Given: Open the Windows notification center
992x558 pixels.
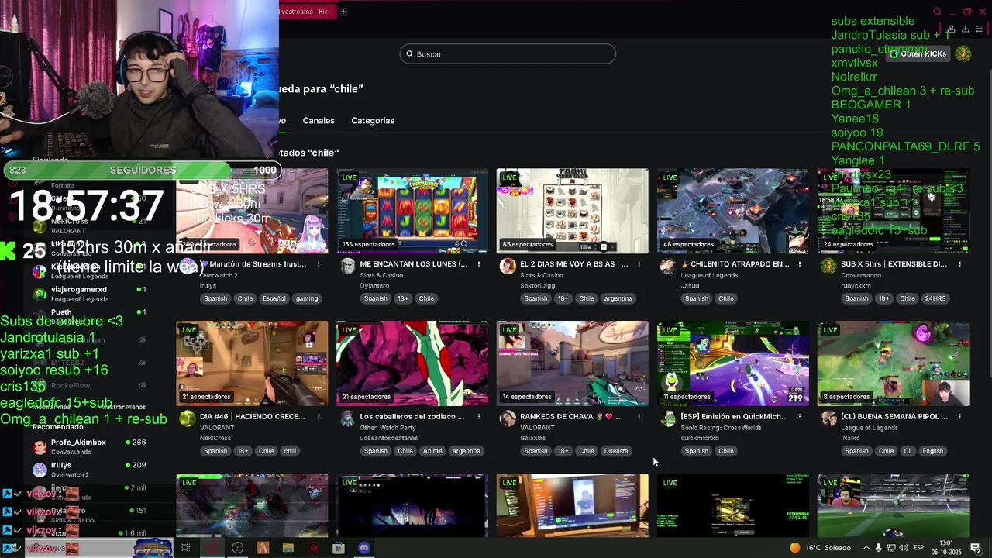Looking at the screenshot, I should [x=976, y=548].
